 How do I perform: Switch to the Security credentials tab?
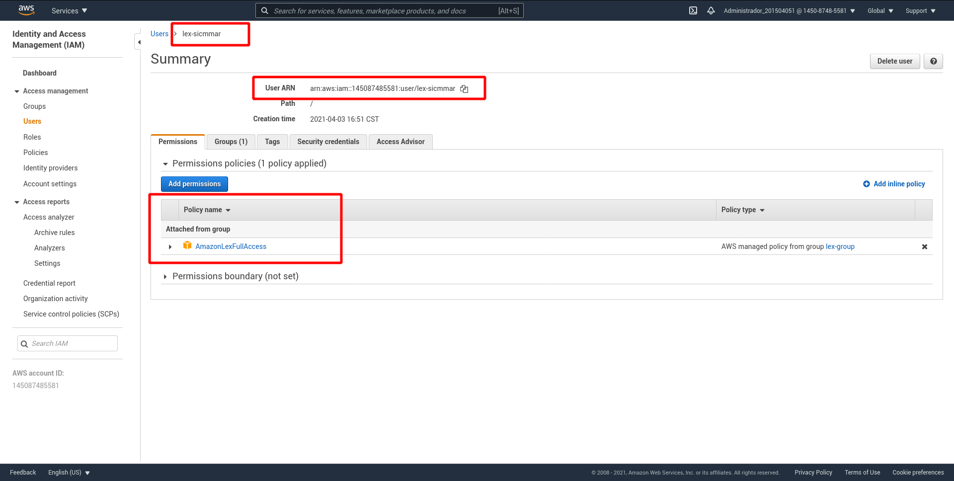(x=328, y=142)
